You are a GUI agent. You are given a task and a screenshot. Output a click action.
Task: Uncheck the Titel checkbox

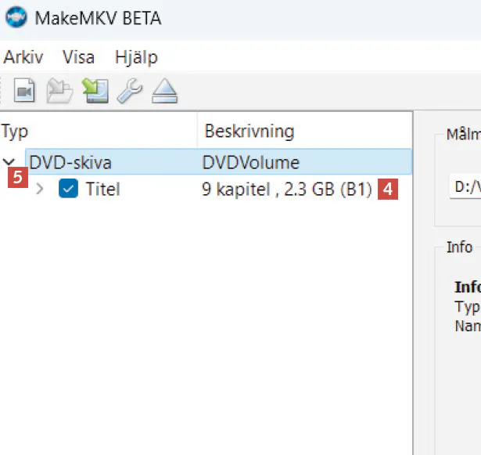coord(68,188)
